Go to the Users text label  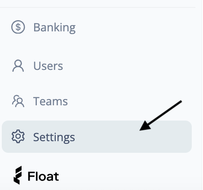click(48, 66)
